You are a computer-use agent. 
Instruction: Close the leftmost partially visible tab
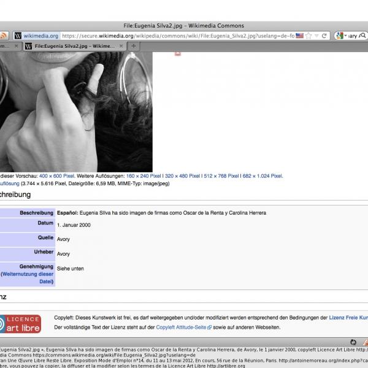16,46
